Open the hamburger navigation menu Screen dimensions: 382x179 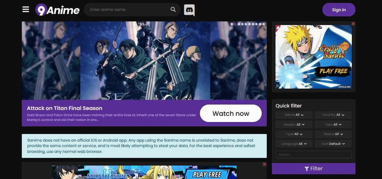[25, 9]
